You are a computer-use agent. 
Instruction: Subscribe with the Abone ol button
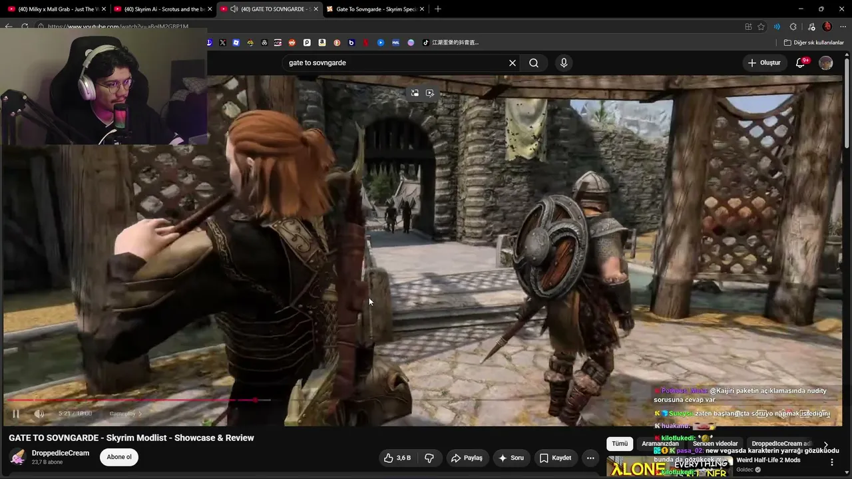pyautogui.click(x=119, y=457)
